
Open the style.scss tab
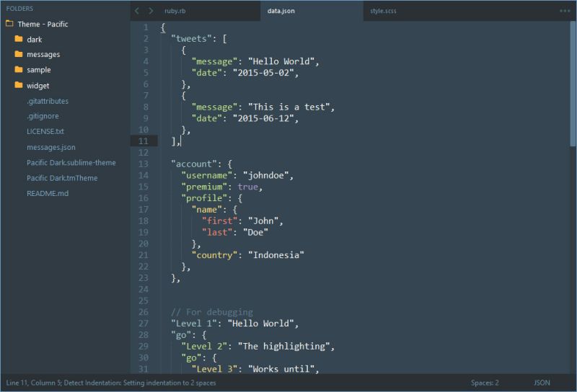point(383,11)
